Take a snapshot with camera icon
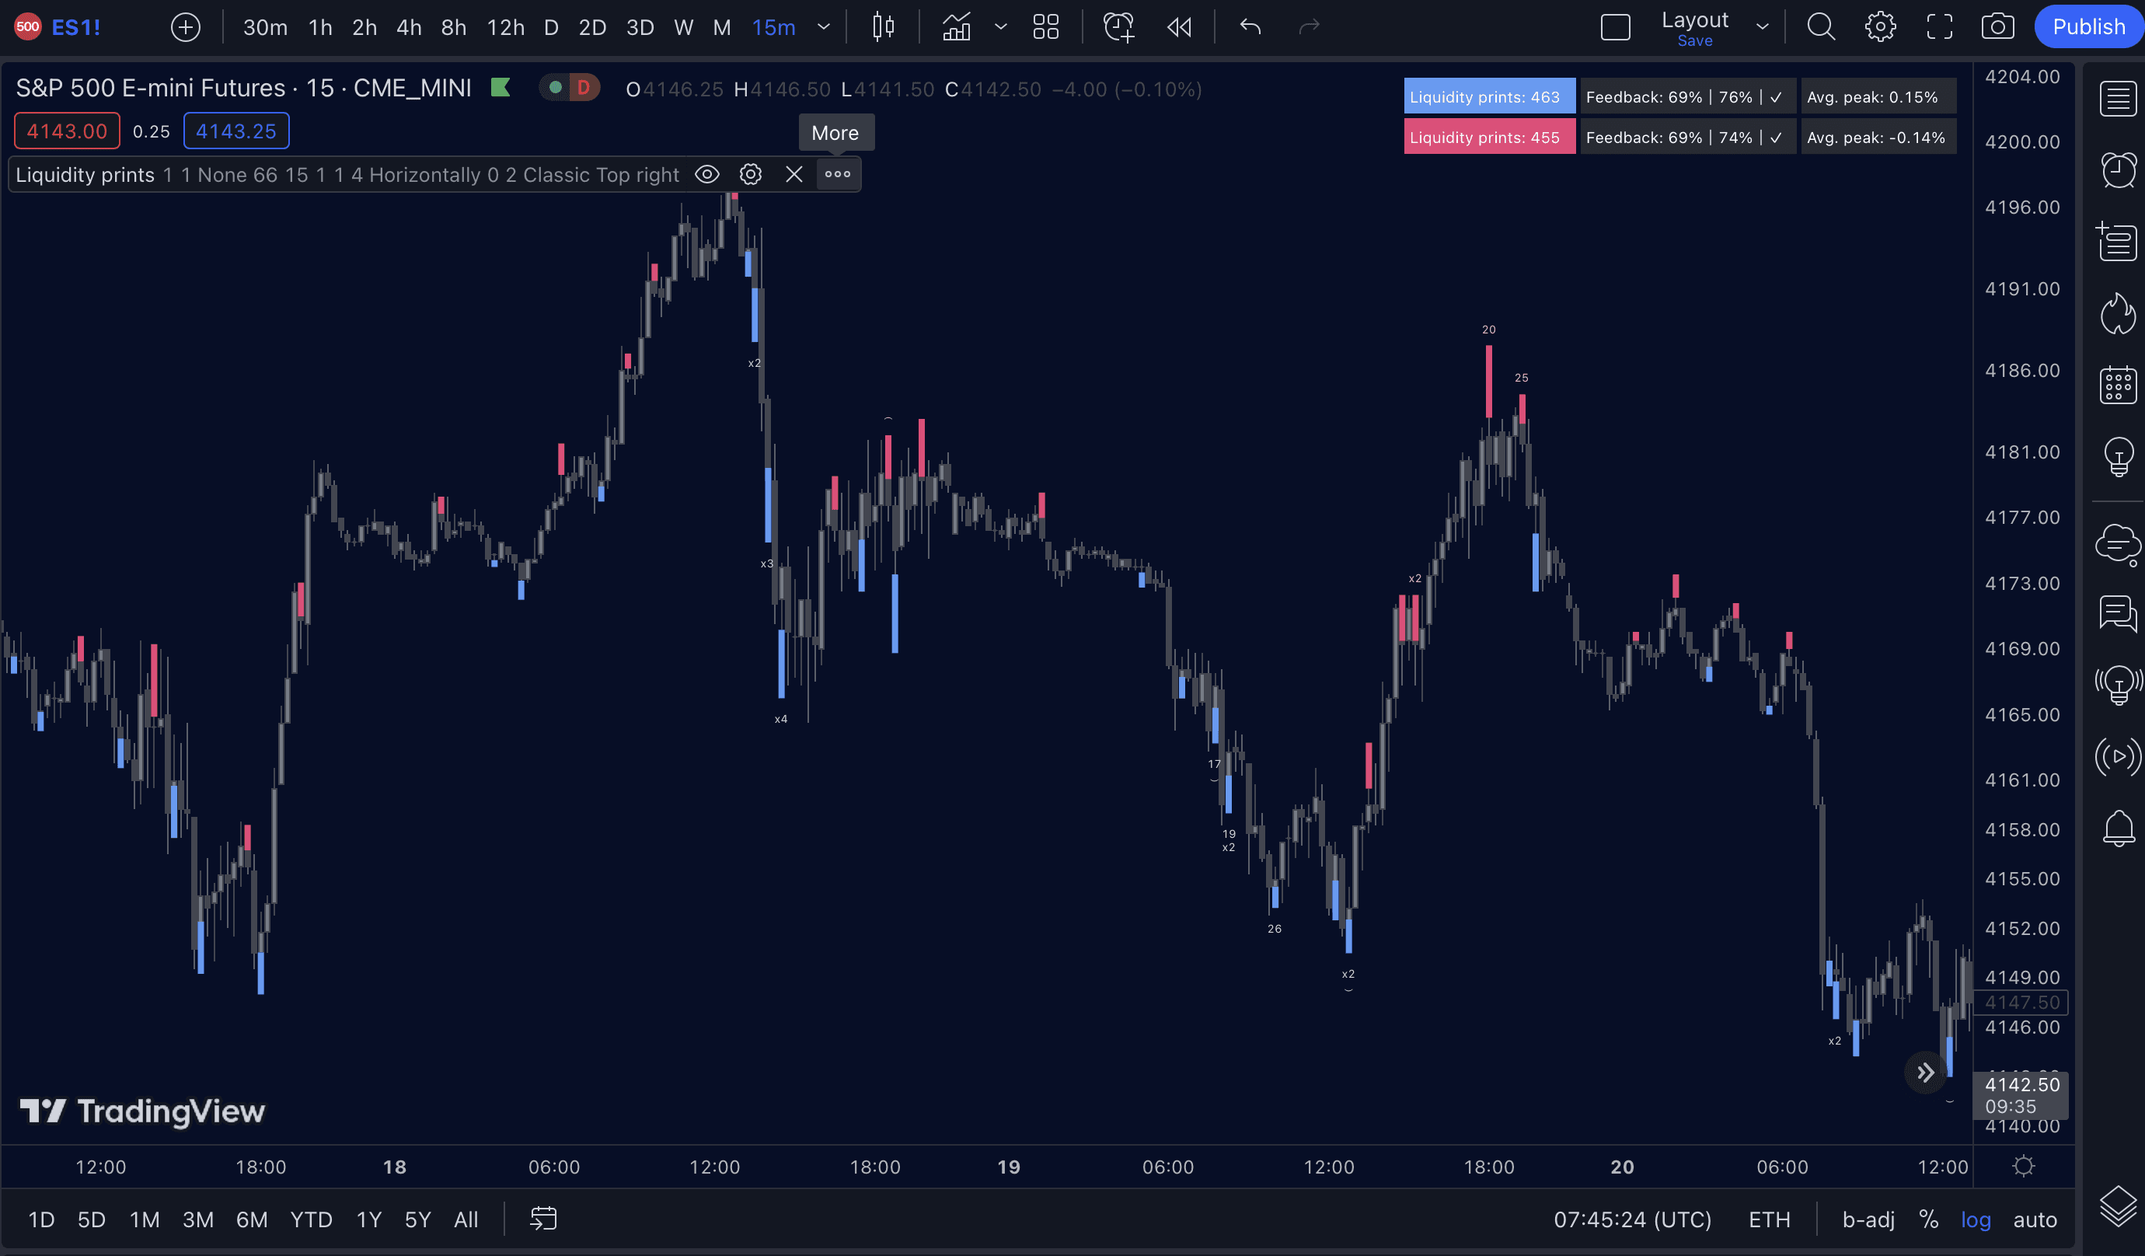This screenshot has height=1256, width=2145. pos(1997,27)
